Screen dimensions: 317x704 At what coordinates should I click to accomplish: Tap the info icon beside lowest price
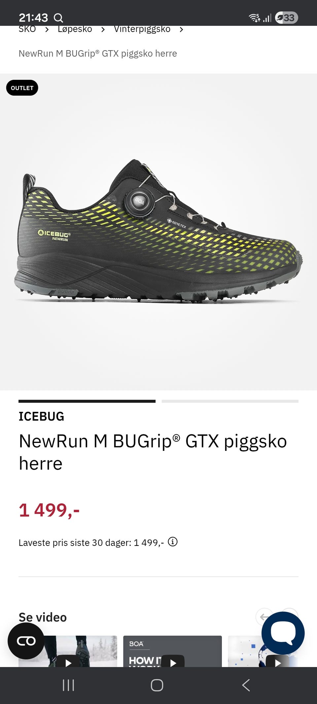[173, 542]
